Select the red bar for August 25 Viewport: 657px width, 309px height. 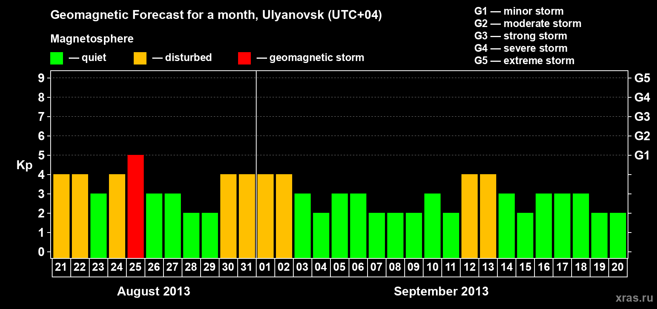click(136, 207)
